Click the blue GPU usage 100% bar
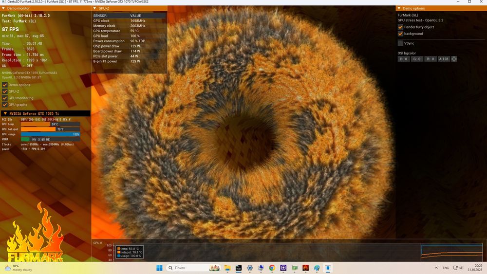The image size is (487, 274). (x=50, y=134)
